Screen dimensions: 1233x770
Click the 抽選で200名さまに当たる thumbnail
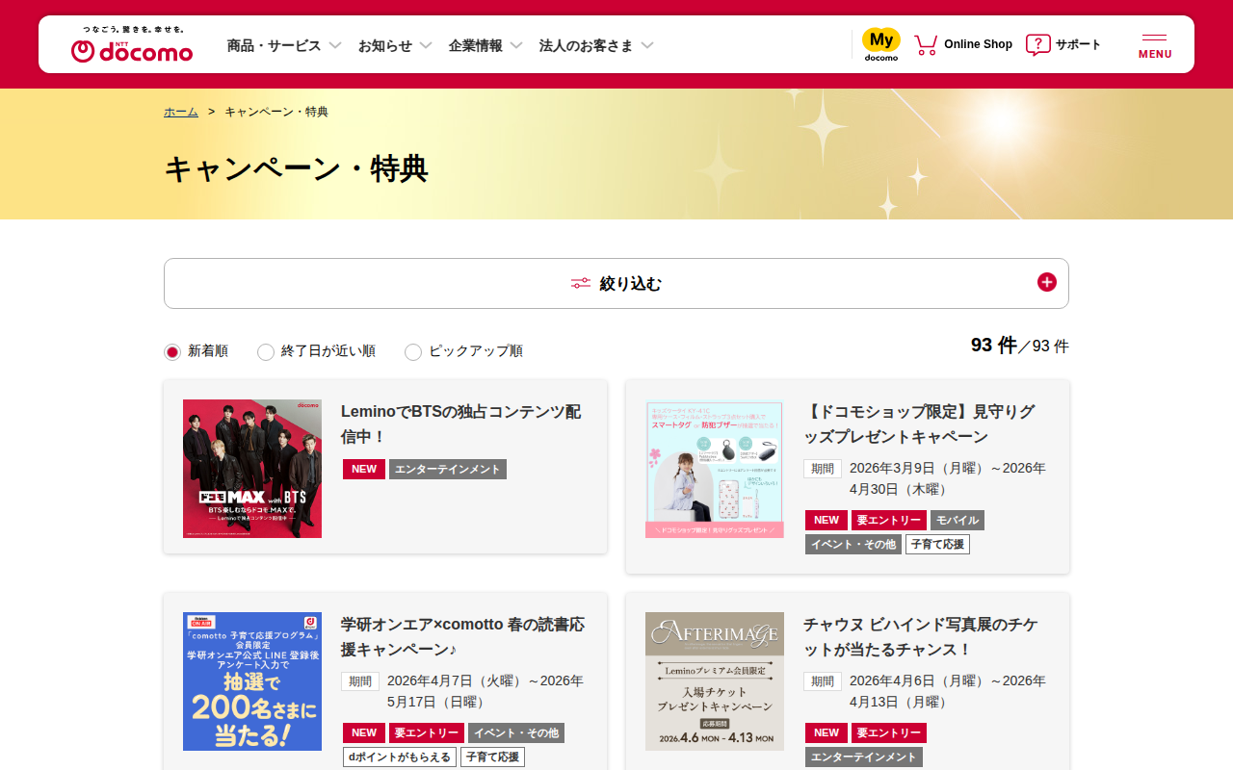[252, 681]
